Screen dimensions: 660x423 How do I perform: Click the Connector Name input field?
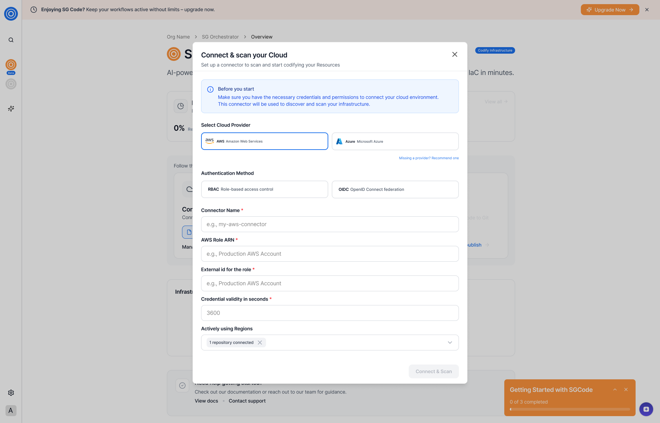(x=330, y=224)
